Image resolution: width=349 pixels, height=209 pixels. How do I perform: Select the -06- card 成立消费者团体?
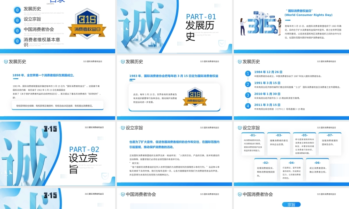tap(317, 170)
